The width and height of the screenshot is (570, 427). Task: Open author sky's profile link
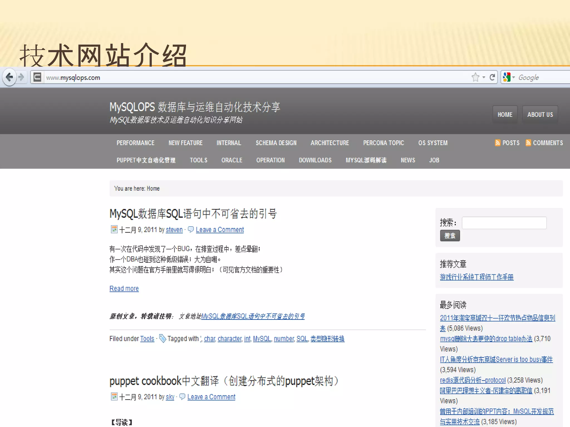pyautogui.click(x=170, y=397)
